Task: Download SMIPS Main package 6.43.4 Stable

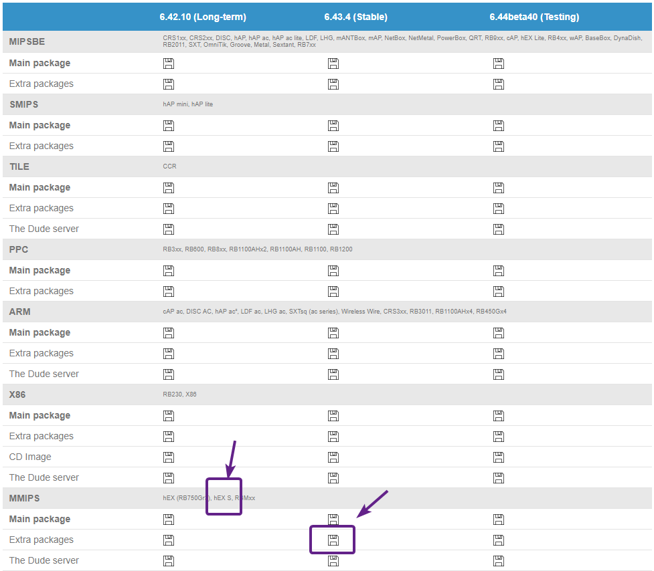Action: tap(333, 125)
